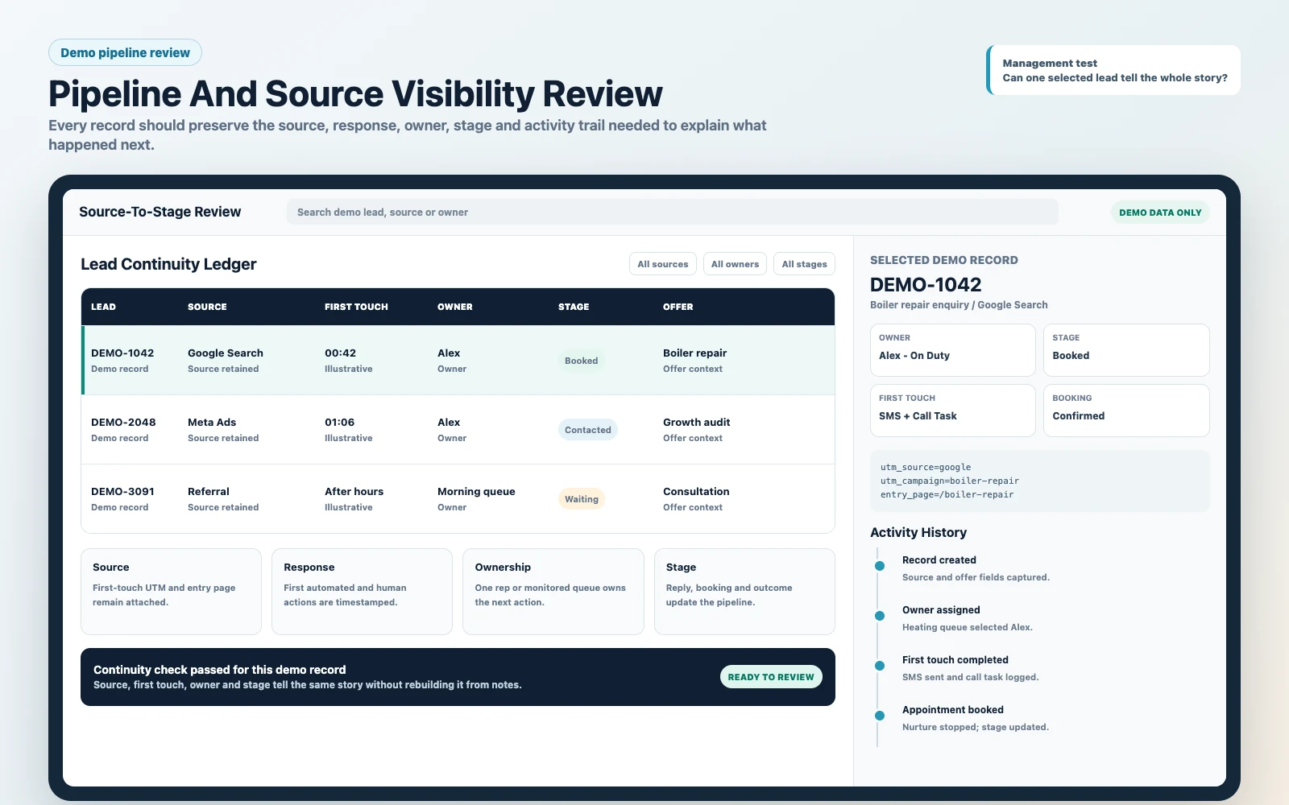Open the All sources filter
This screenshot has width=1289, height=805.
(662, 264)
